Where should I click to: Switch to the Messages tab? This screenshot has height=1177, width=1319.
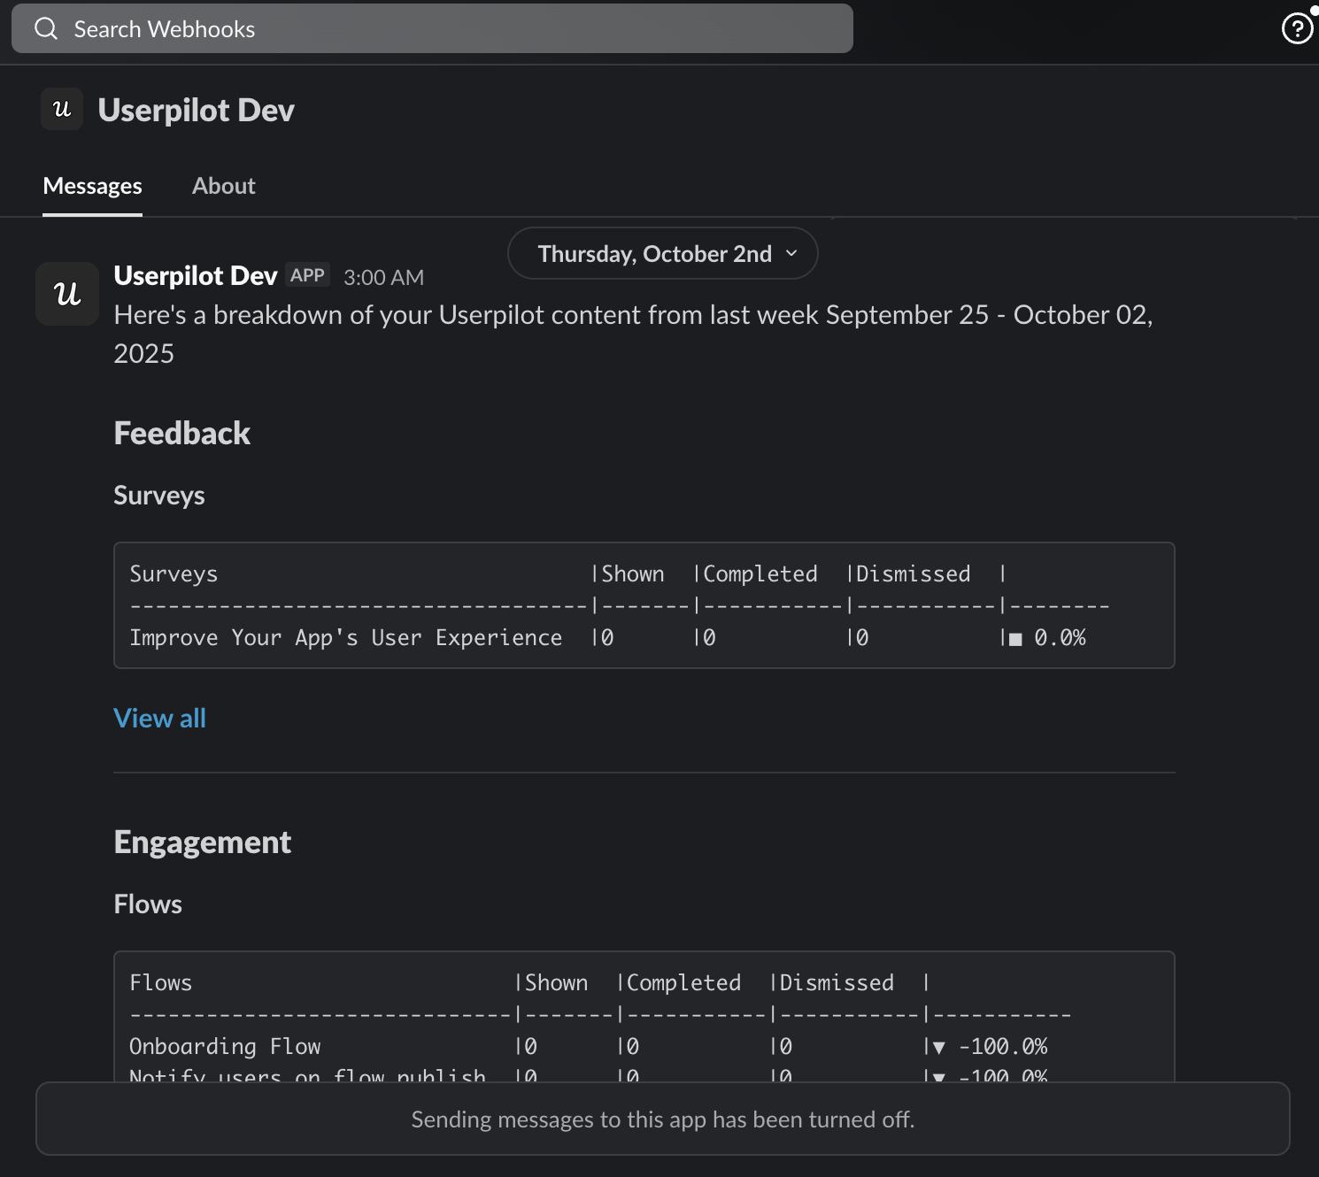93,186
